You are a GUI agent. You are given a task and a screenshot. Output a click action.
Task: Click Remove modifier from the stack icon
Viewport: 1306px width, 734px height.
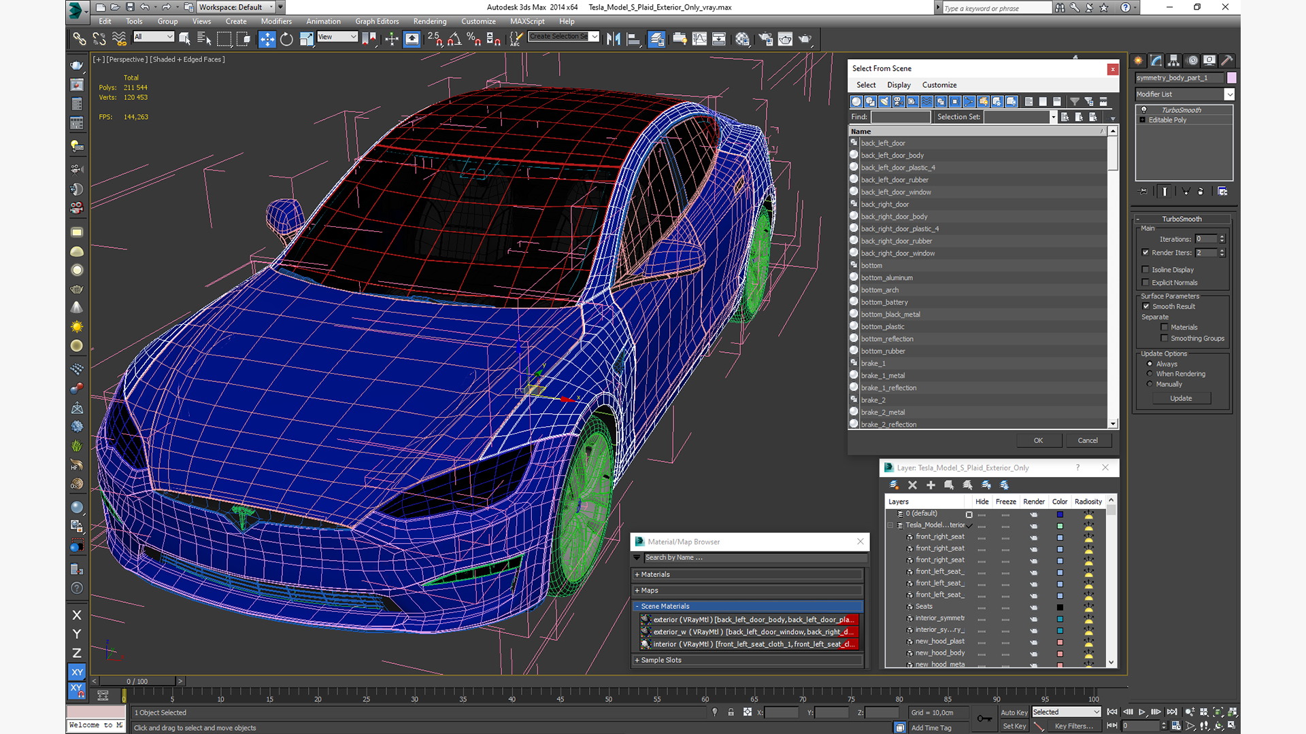(x=1201, y=192)
